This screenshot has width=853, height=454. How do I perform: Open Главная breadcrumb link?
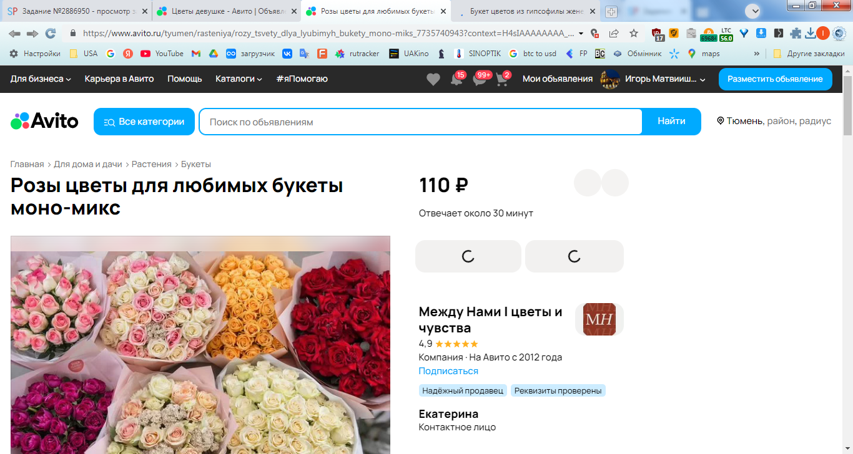coord(27,164)
